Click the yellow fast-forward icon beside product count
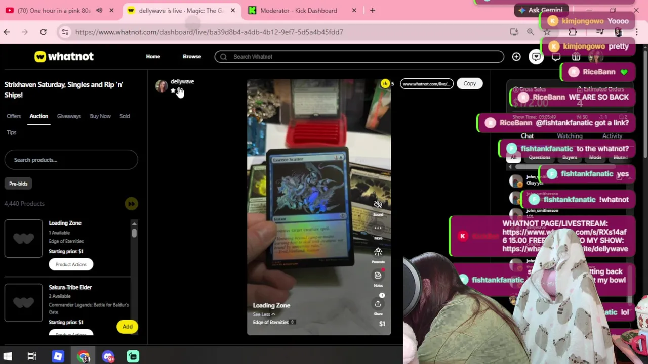Screen dimensions: 648x364 (x=131, y=204)
